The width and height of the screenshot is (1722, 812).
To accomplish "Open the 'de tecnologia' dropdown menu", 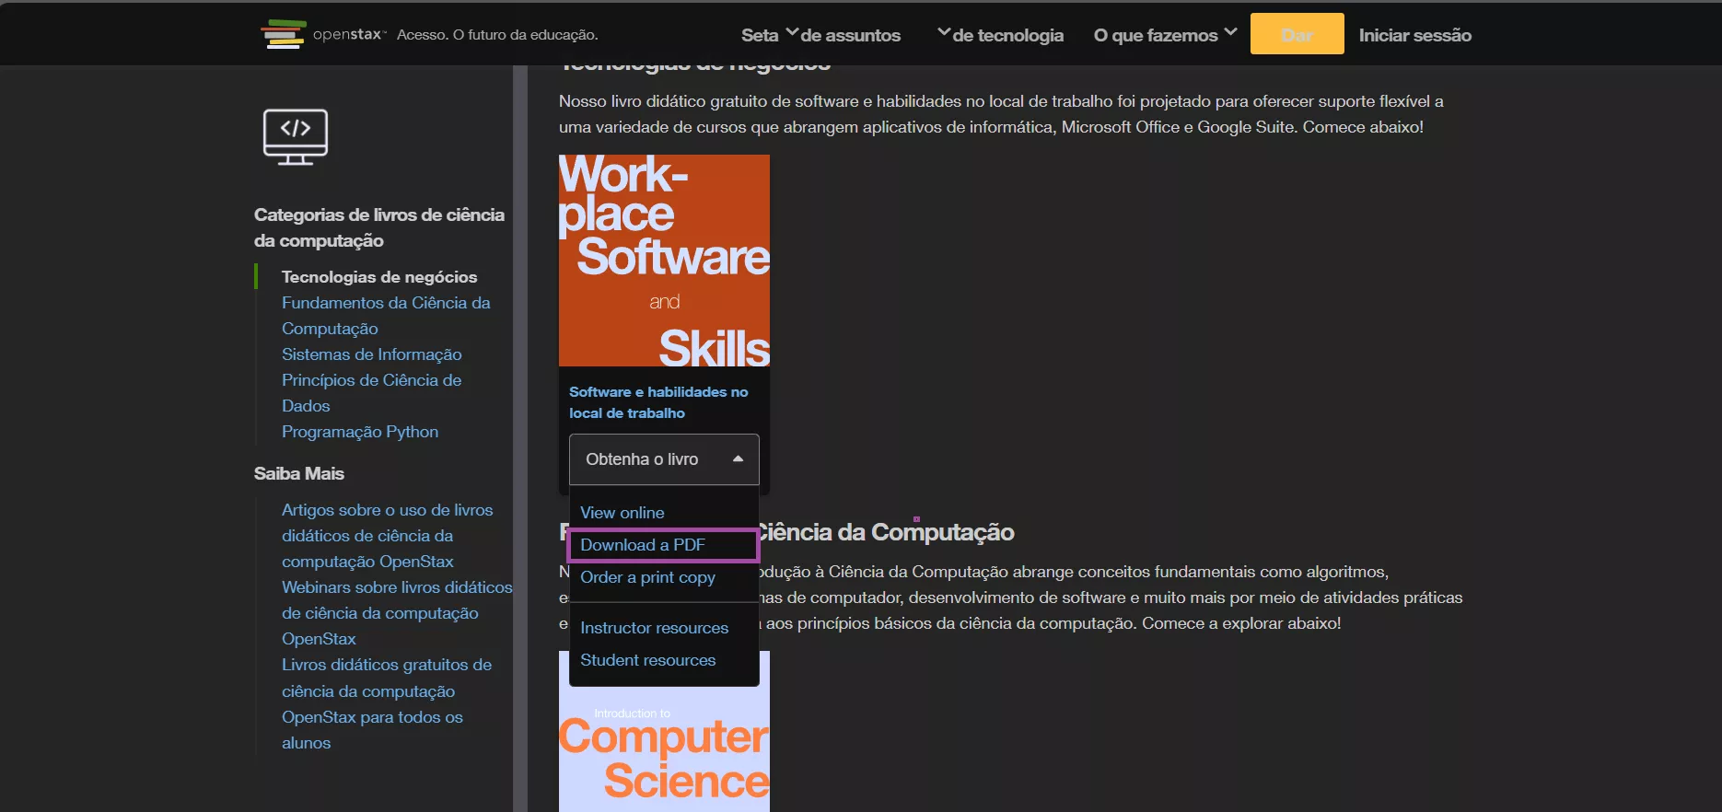I will point(1000,35).
